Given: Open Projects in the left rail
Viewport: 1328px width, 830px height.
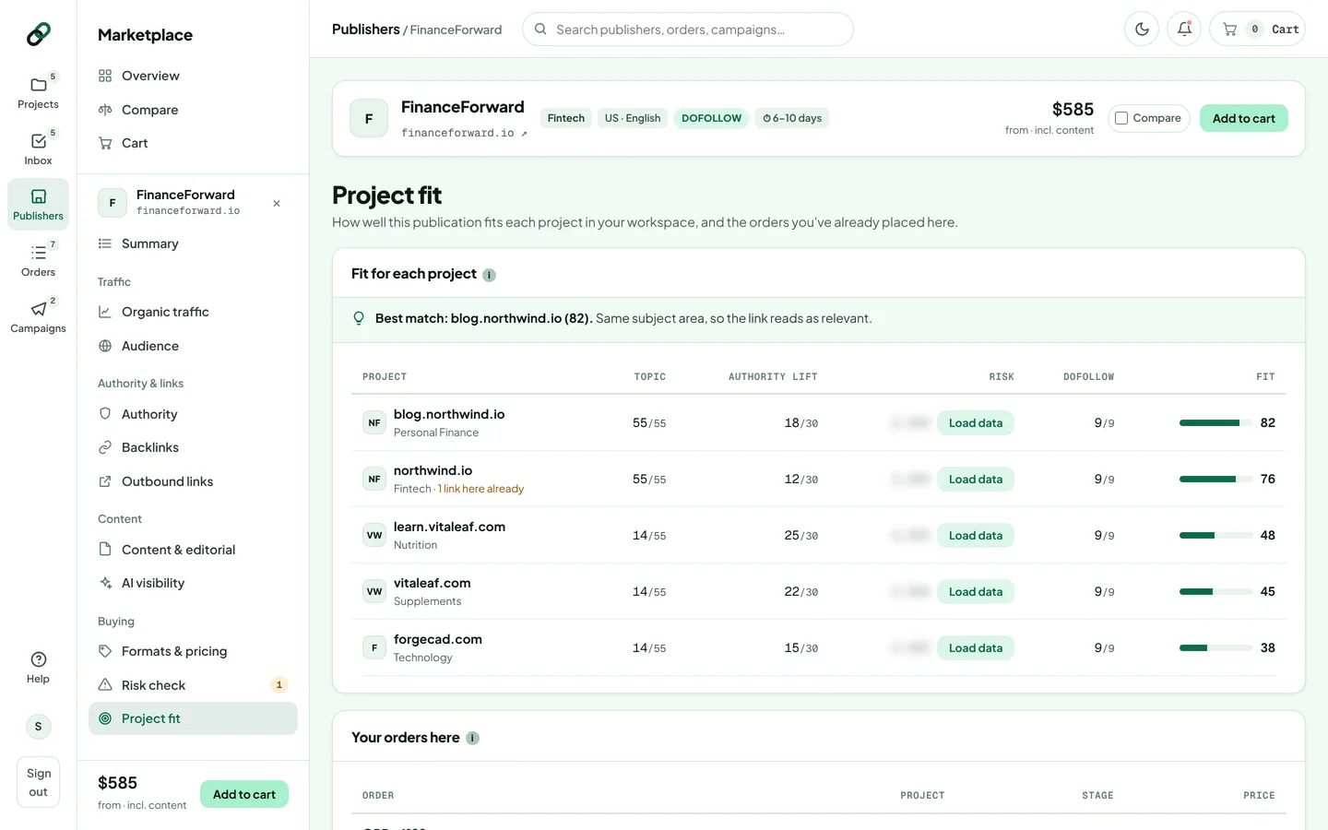Looking at the screenshot, I should [x=38, y=92].
